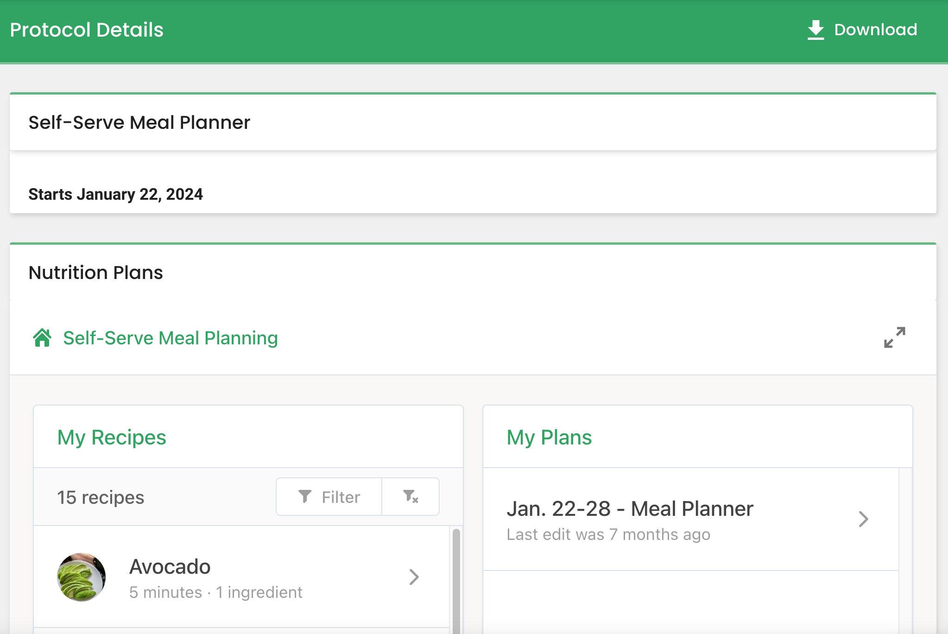The image size is (948, 634).
Task: Click the funnel icon in the Filter button
Action: point(305,497)
